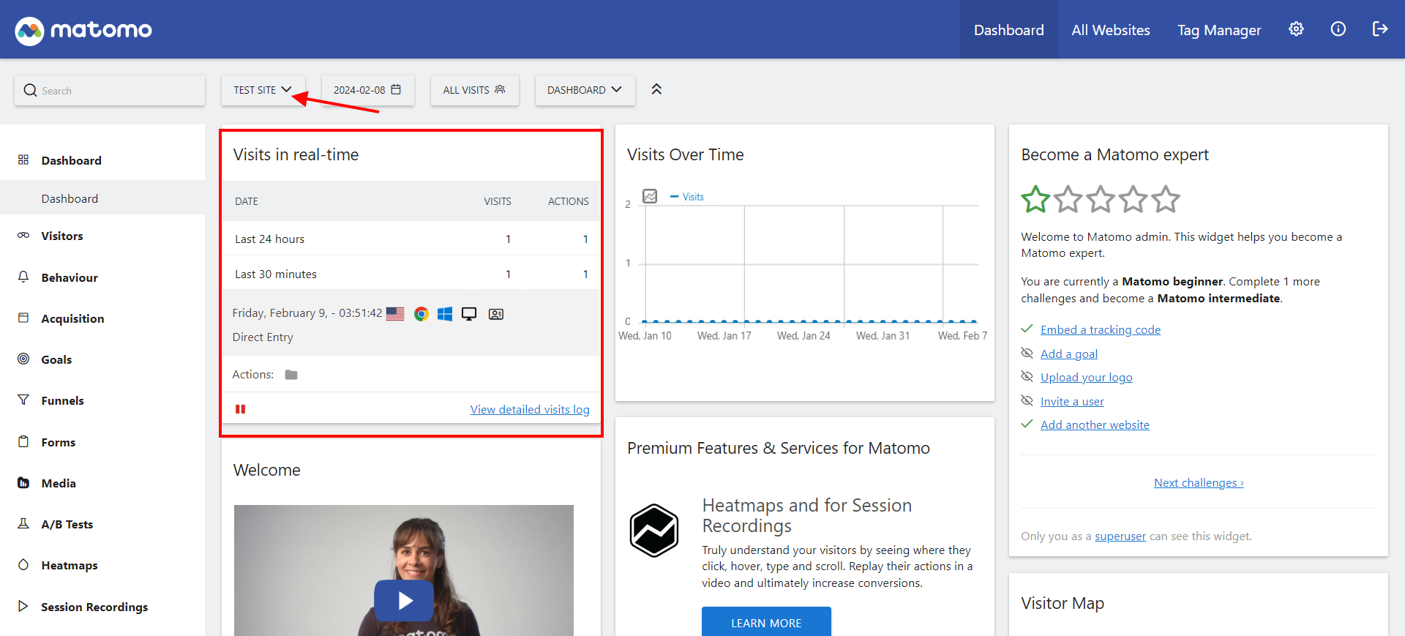
Task: Play the Welcome video
Action: tap(404, 600)
